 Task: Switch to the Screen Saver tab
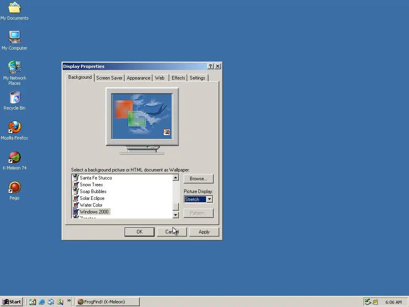click(x=109, y=78)
